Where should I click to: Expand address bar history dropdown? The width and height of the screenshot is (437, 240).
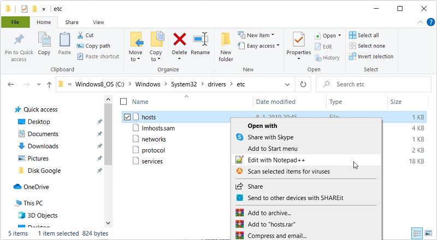click(x=287, y=84)
